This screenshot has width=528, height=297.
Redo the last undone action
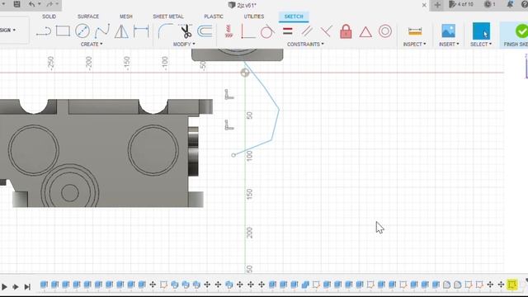[49, 4]
